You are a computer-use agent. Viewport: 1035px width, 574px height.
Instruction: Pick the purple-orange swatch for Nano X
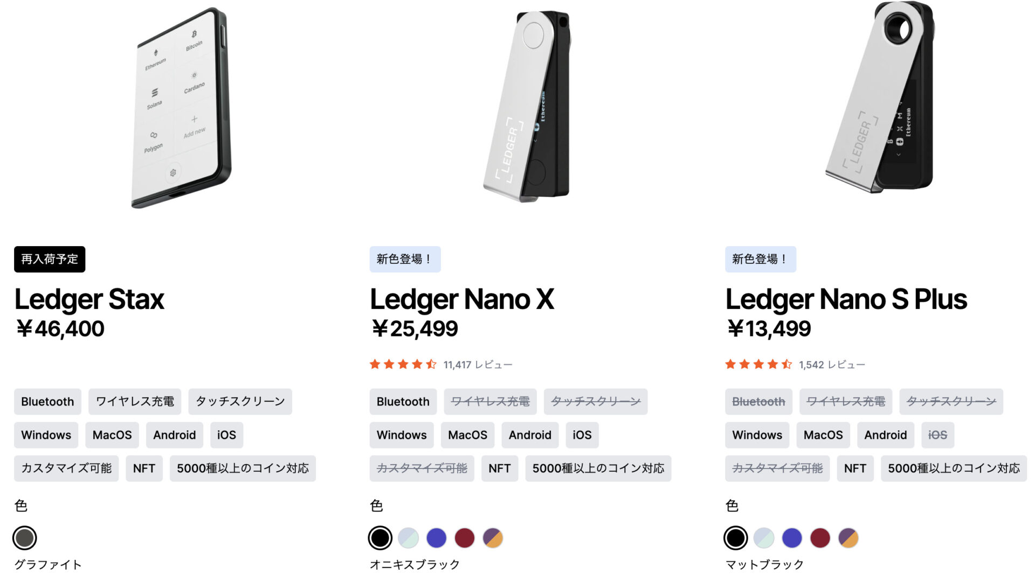click(x=493, y=537)
